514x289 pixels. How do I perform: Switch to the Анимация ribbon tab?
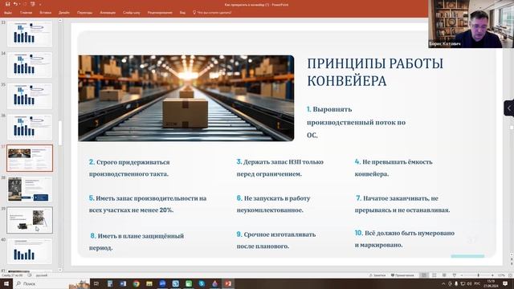pos(108,13)
